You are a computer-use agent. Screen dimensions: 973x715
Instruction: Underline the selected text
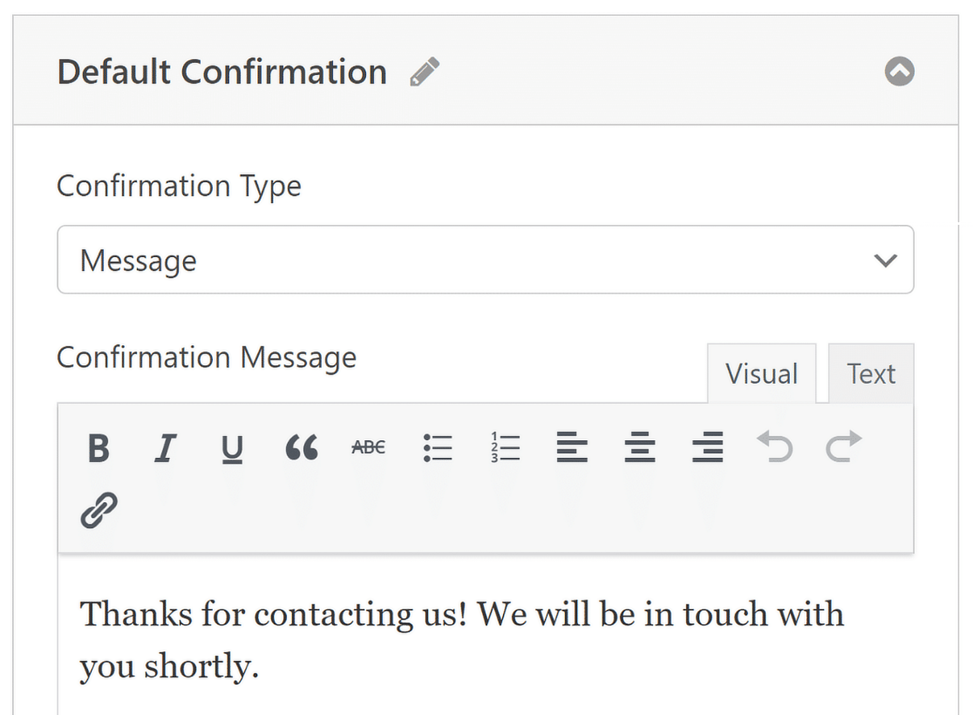(232, 448)
